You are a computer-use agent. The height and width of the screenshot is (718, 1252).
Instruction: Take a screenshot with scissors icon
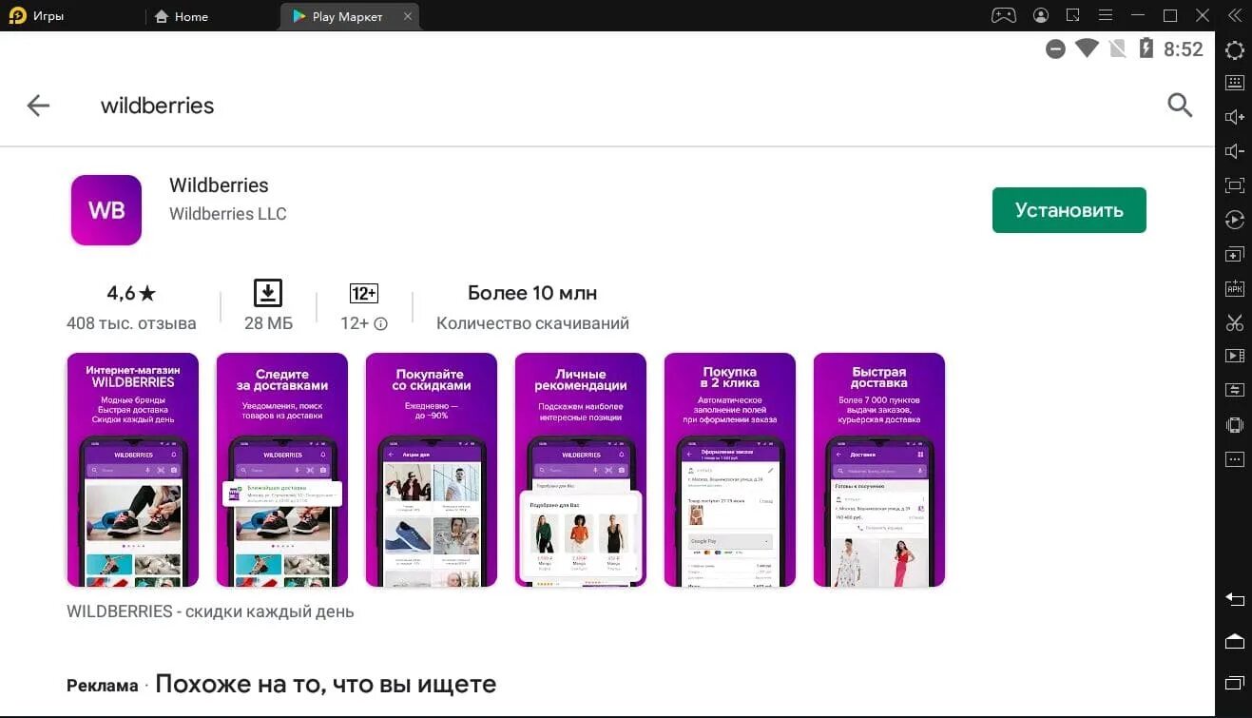(x=1234, y=322)
